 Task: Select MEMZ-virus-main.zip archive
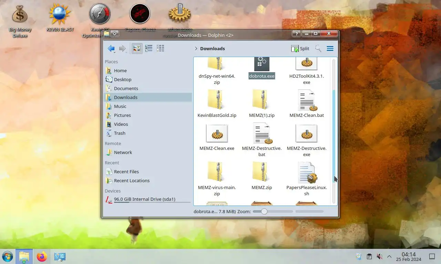click(217, 179)
